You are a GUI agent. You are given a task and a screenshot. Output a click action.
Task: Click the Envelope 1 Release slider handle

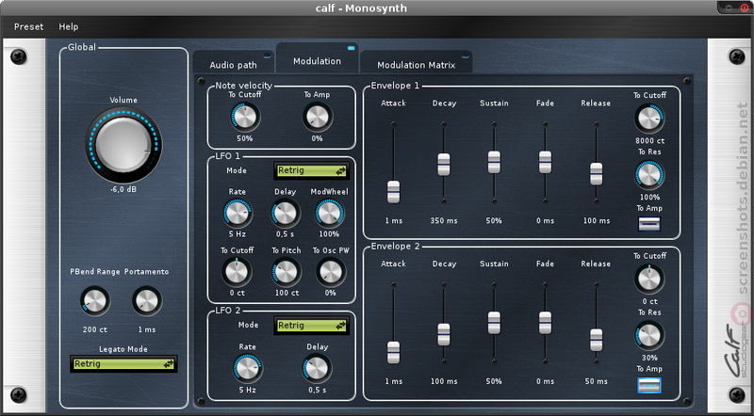pos(596,174)
